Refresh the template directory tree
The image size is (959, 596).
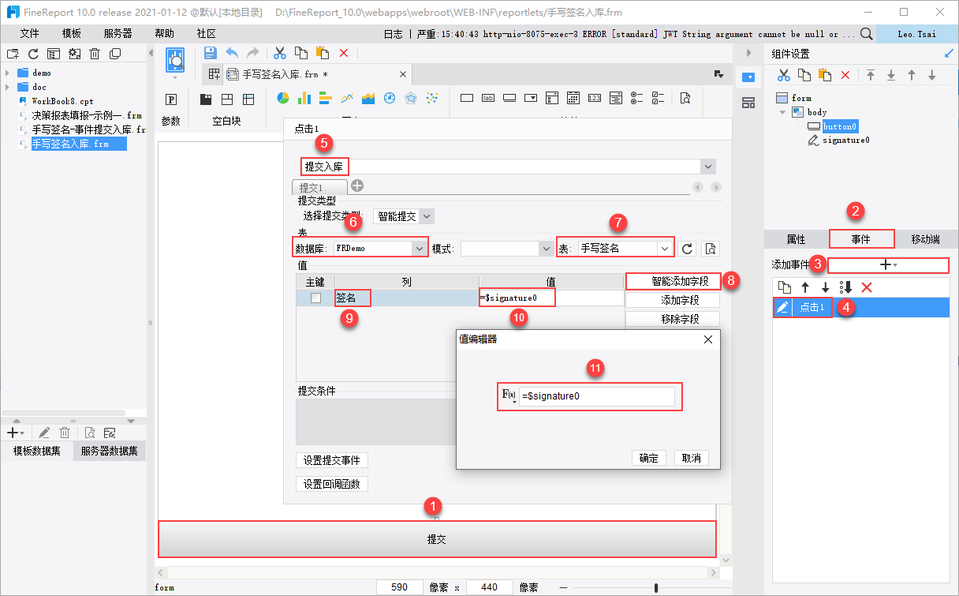33,54
